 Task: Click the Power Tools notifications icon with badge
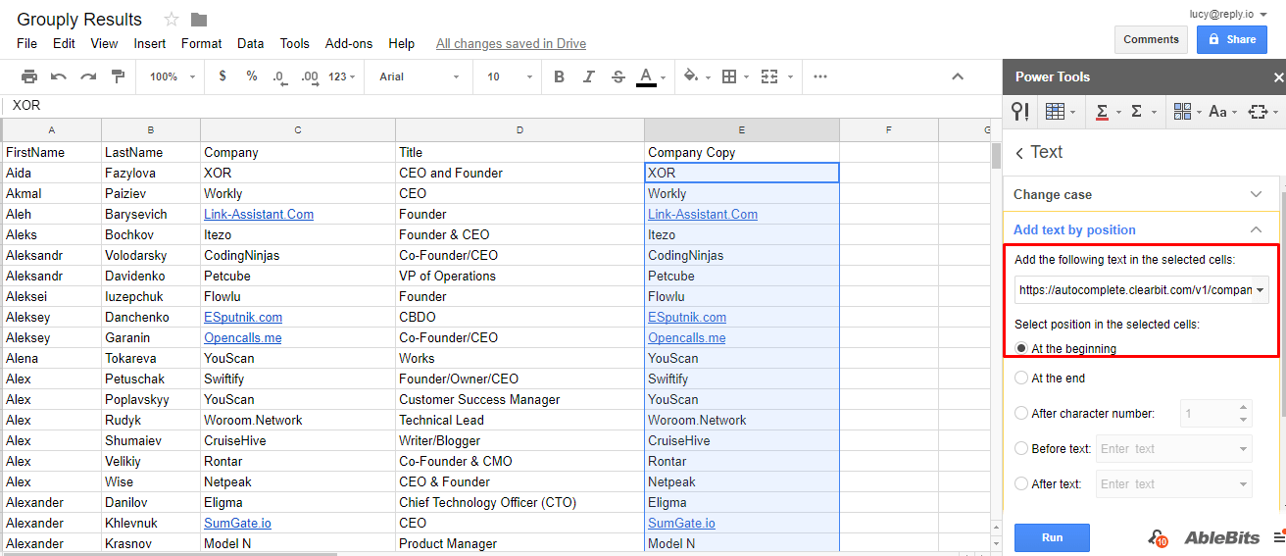click(x=1158, y=537)
